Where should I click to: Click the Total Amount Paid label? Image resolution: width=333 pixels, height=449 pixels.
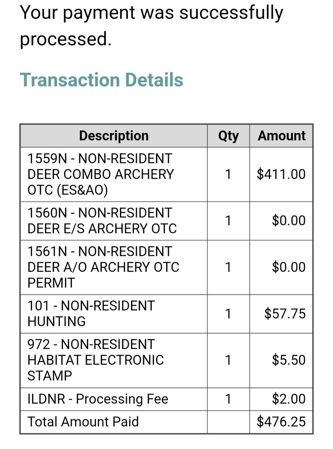point(83,422)
